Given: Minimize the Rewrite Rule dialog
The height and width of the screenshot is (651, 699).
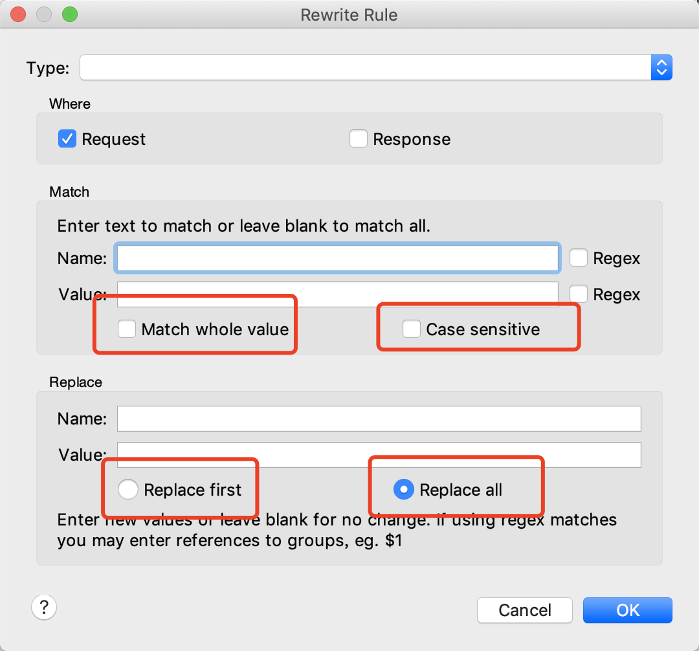Looking at the screenshot, I should click(44, 14).
